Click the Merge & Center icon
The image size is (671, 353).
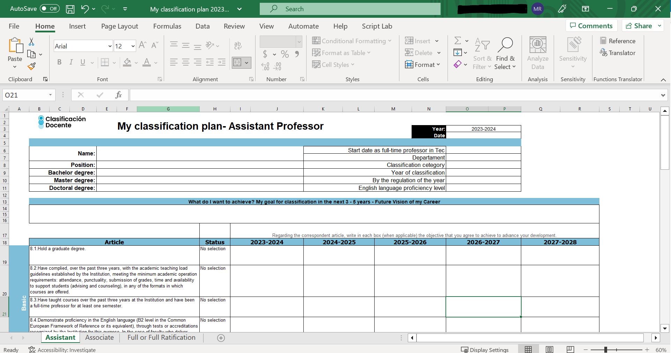point(237,63)
